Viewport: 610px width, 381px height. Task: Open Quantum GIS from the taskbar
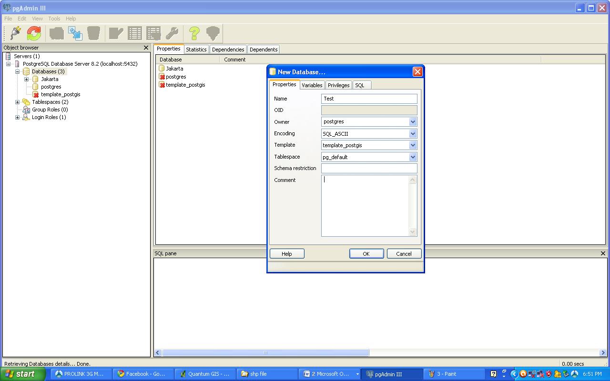coord(205,374)
